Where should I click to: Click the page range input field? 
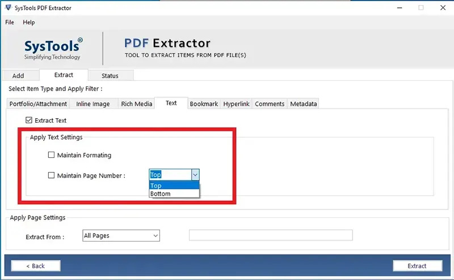[x=271, y=235]
